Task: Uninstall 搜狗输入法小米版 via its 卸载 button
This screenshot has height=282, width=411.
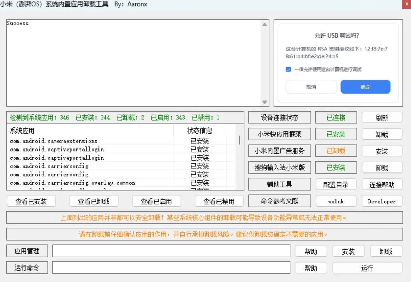Action: (382, 168)
